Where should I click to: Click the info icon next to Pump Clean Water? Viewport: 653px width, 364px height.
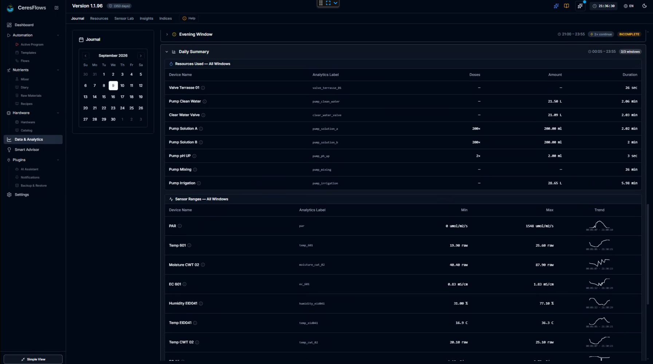[x=205, y=101]
